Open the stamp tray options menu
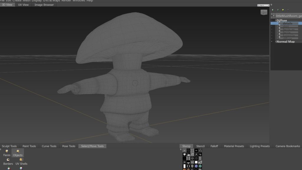Screen dimensions: 302x170 pyautogui.click(x=181, y=149)
